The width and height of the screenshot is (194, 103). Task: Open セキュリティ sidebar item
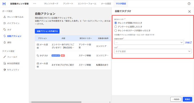coord(14,70)
